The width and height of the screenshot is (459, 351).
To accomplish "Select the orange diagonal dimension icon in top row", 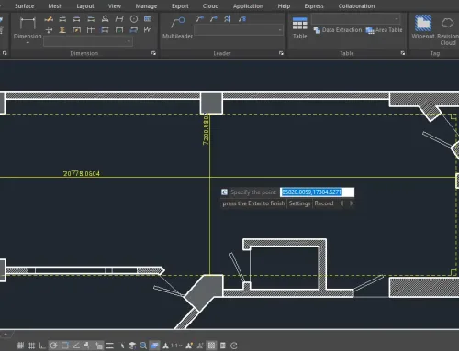I will 49,19.
